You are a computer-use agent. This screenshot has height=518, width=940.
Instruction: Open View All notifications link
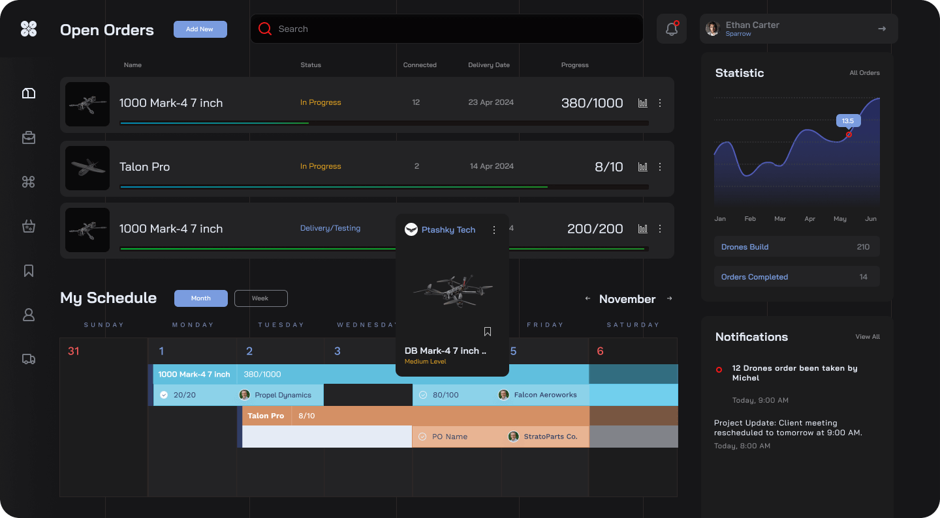[x=868, y=337]
